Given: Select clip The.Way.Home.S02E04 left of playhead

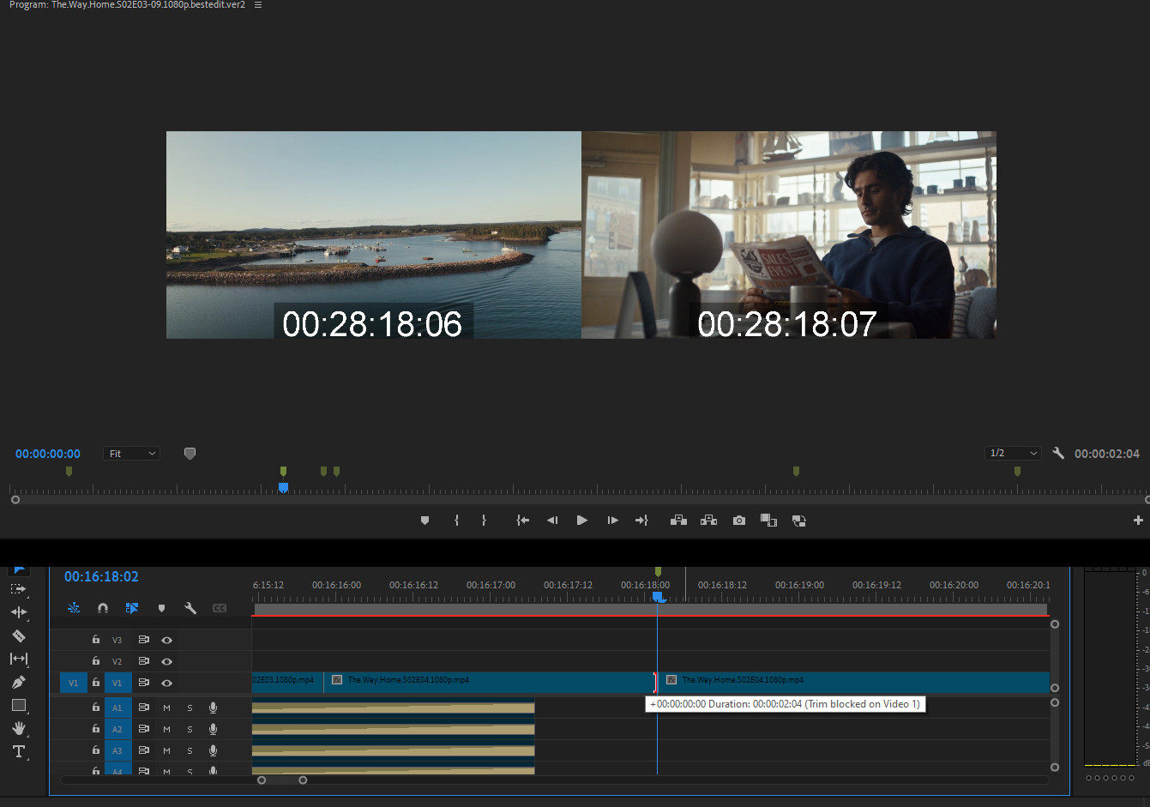Looking at the screenshot, I should (x=491, y=683).
